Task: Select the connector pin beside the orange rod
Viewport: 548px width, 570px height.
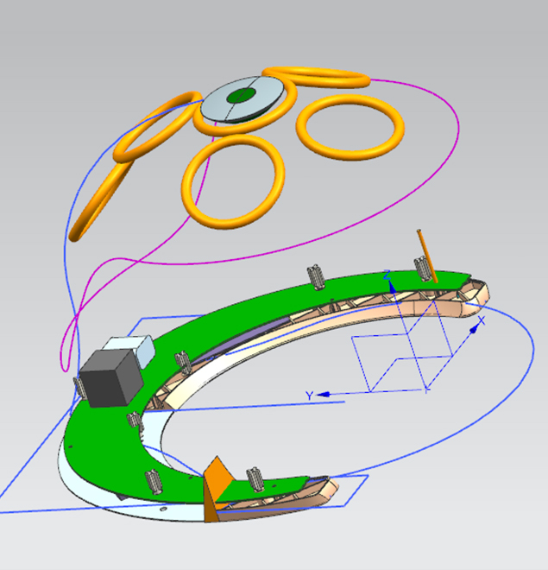Action: 422,269
